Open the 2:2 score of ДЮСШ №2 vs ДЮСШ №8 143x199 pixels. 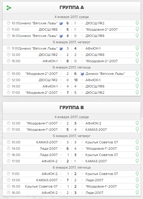71,55
